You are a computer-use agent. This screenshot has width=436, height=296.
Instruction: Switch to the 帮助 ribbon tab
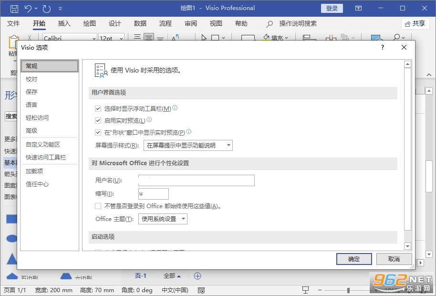tap(241, 24)
